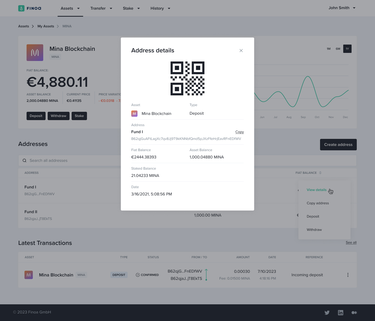Choose Deposit from the context menu

(x=313, y=217)
